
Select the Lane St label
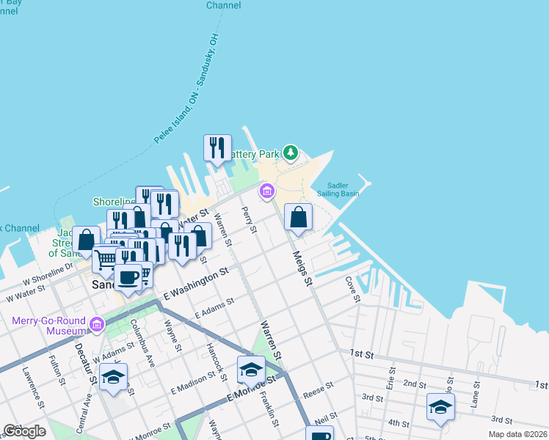[476, 395]
